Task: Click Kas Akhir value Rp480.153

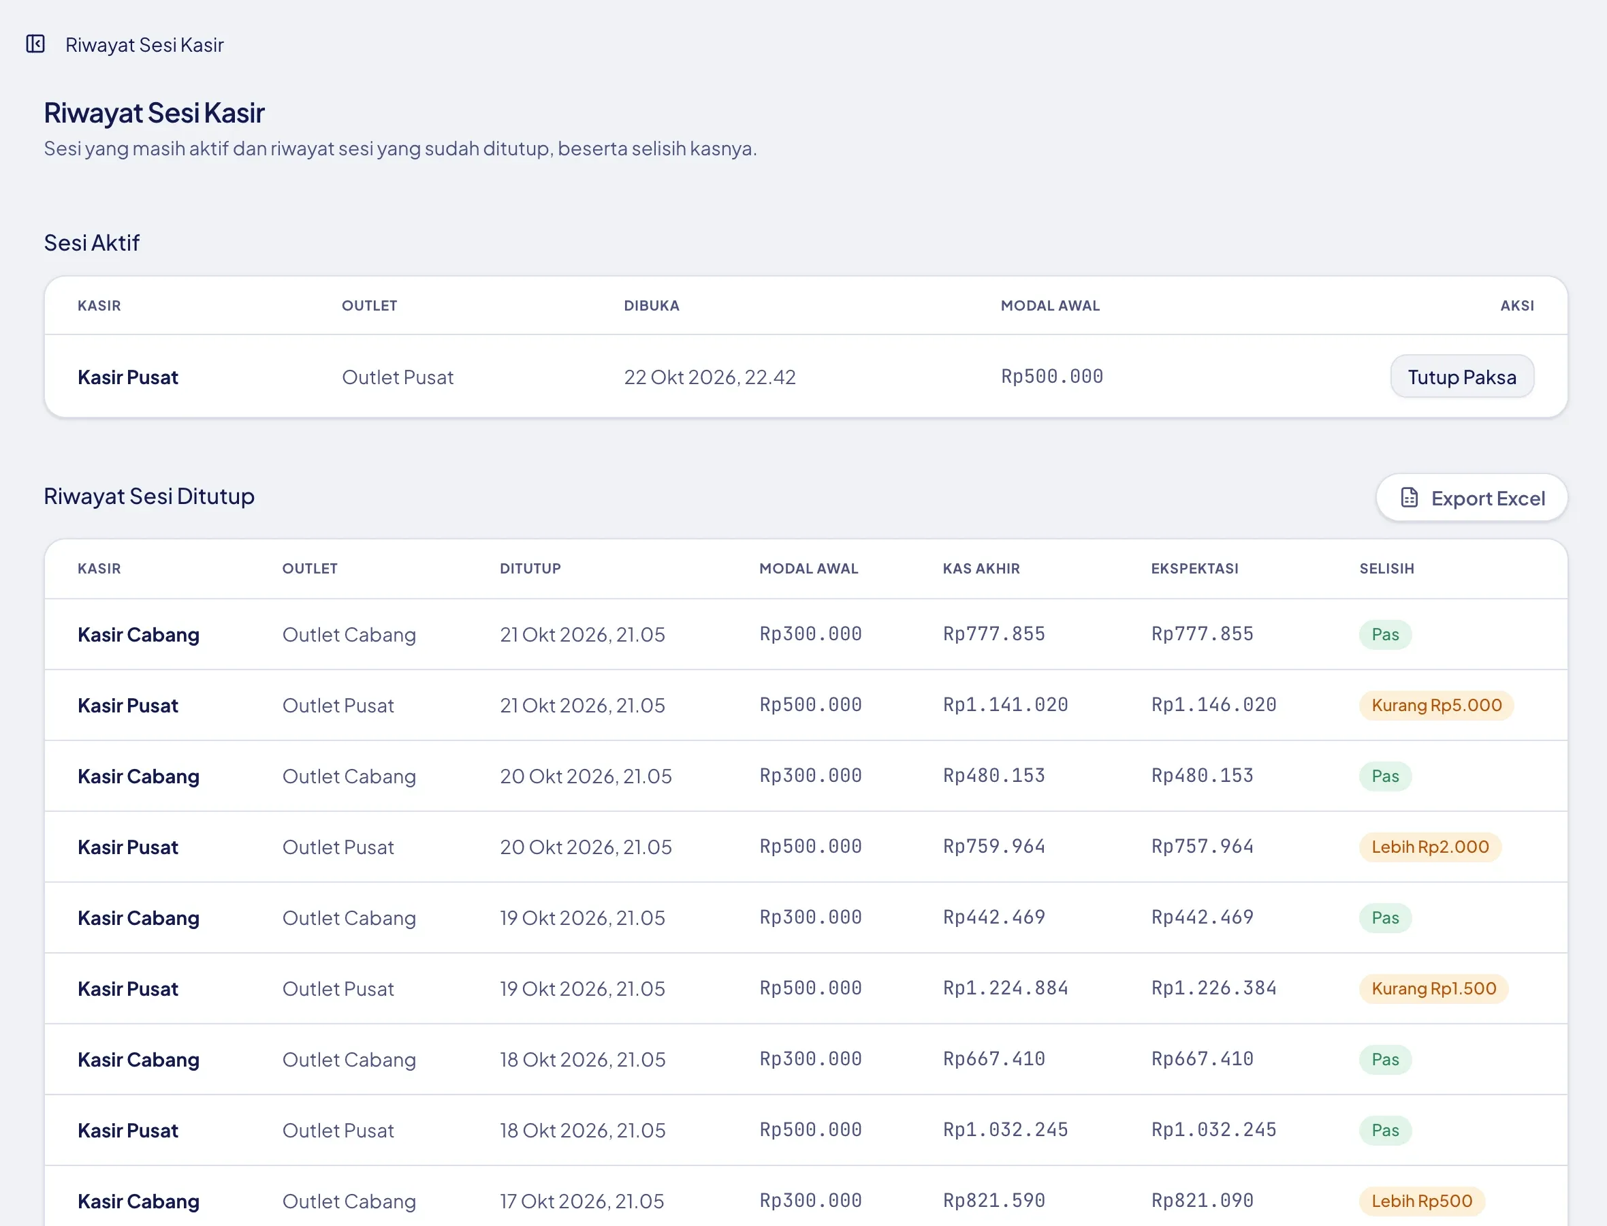Action: coord(993,775)
